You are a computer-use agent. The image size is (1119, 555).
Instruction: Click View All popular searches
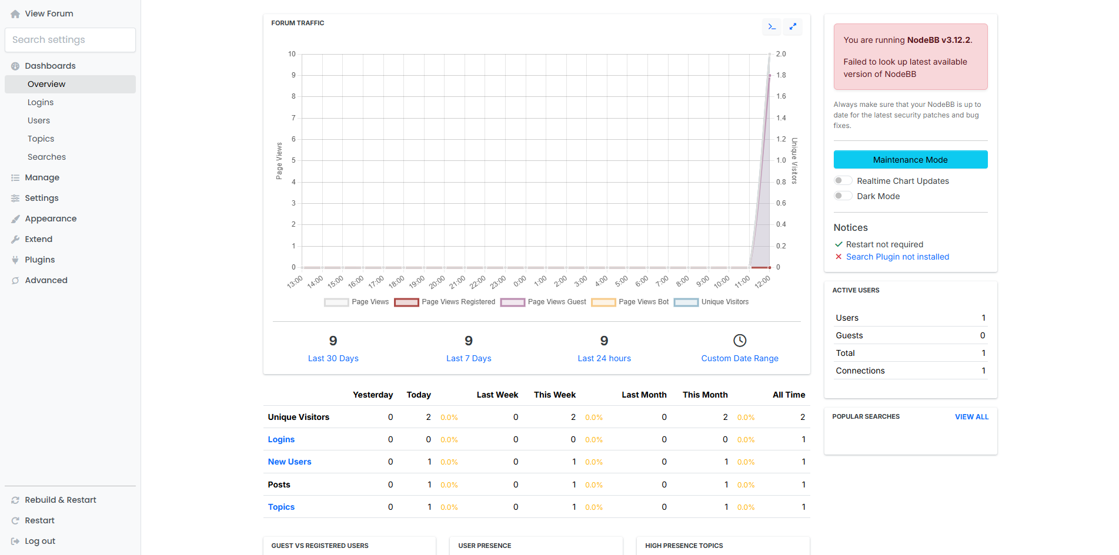click(971, 417)
